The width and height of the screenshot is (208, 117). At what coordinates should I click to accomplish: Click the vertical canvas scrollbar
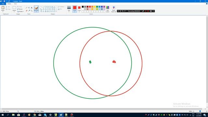click(x=207, y=60)
